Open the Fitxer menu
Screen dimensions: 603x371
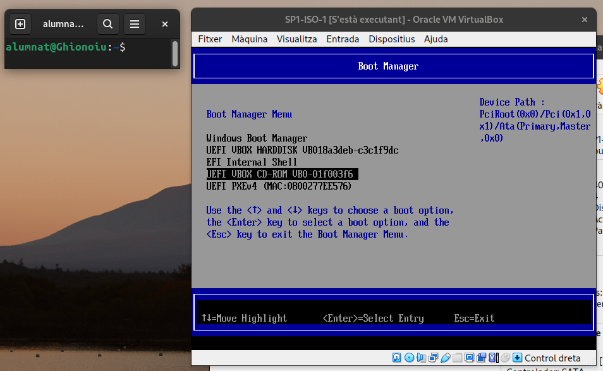tap(210, 39)
